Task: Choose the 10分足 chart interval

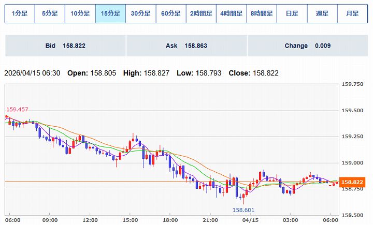Action: [x=80, y=13]
